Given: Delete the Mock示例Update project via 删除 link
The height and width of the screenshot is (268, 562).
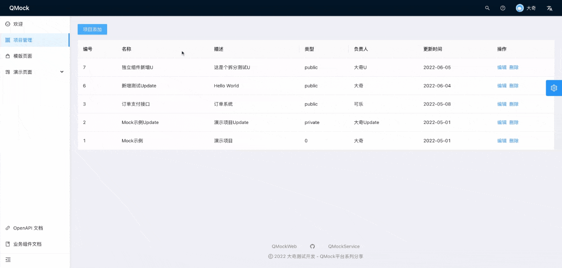Looking at the screenshot, I should point(514,122).
